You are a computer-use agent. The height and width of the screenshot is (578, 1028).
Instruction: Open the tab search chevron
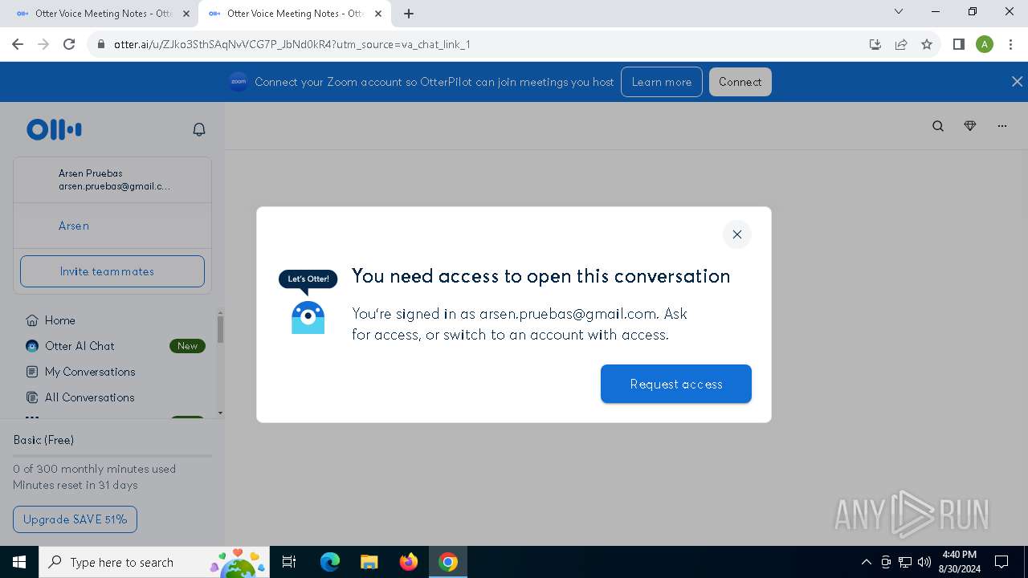point(899,11)
